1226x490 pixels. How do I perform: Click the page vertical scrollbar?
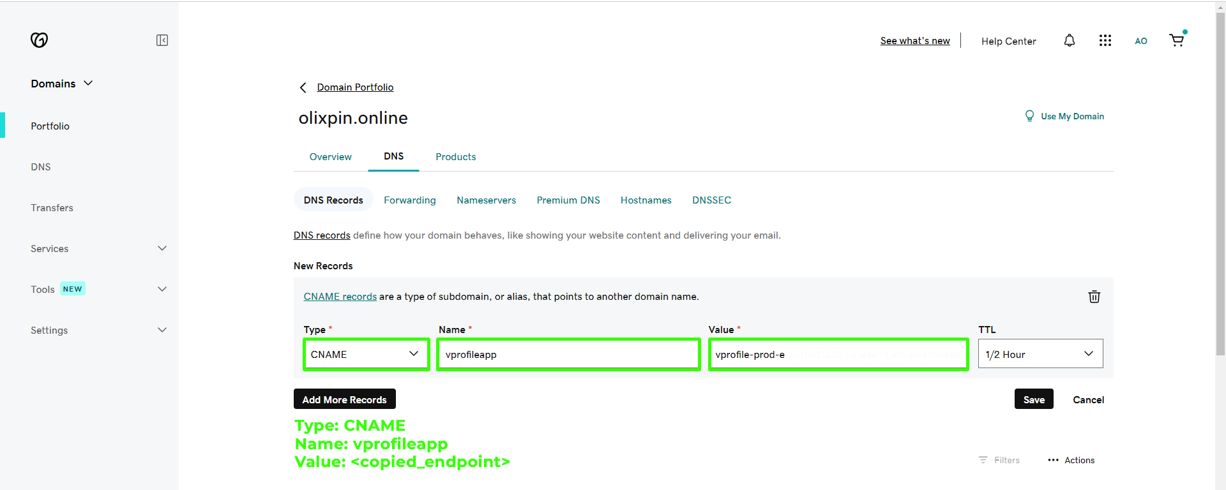(x=1220, y=185)
